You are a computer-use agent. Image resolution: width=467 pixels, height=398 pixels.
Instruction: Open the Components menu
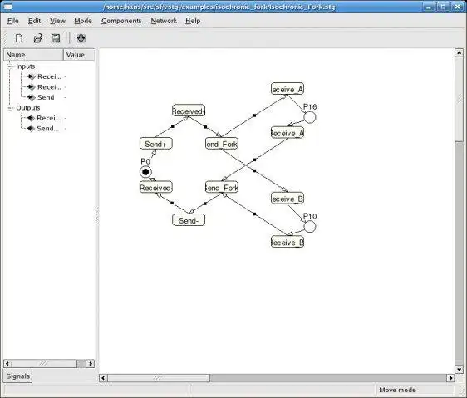pos(121,21)
